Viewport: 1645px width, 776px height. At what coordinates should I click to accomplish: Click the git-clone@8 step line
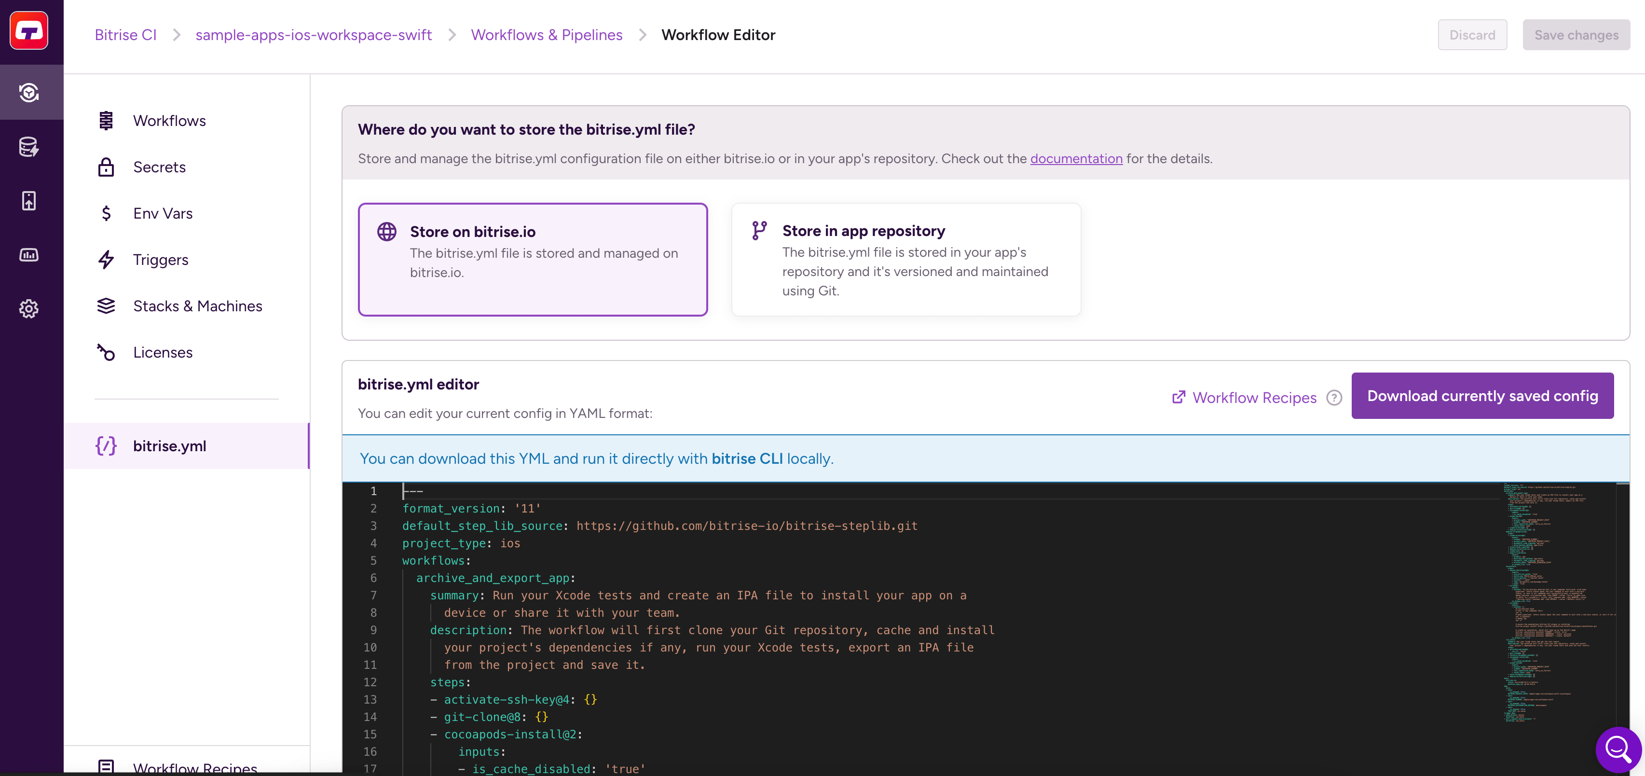click(x=489, y=717)
